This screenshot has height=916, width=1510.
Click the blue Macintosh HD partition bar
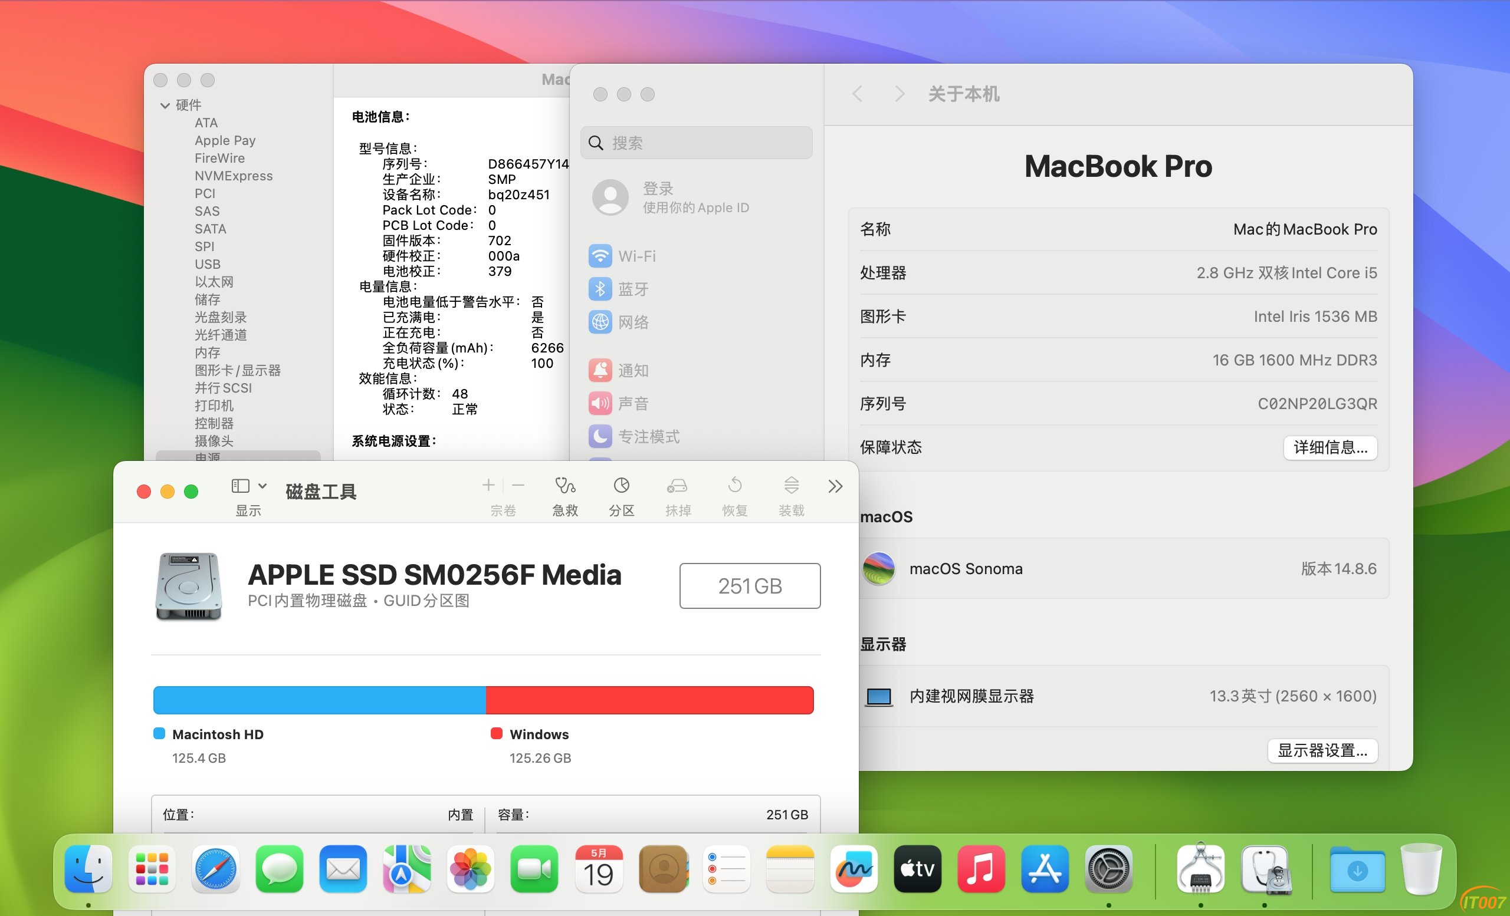(319, 700)
